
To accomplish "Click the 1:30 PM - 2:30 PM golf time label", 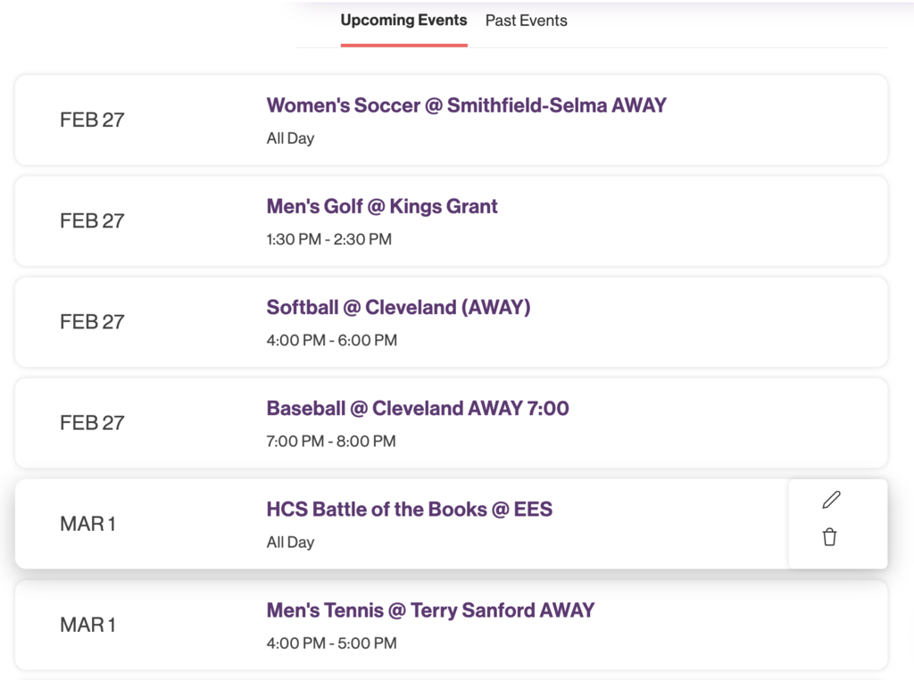I will [329, 239].
